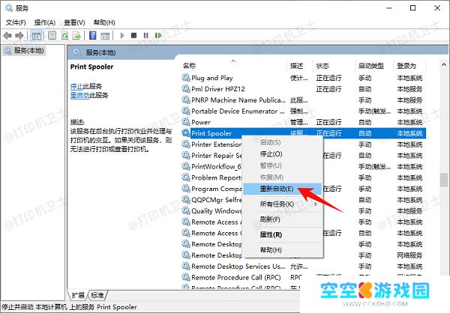Choose 重新启动(E) in the context menu
Viewport: 450px width, 313px height.
[x=283, y=189]
